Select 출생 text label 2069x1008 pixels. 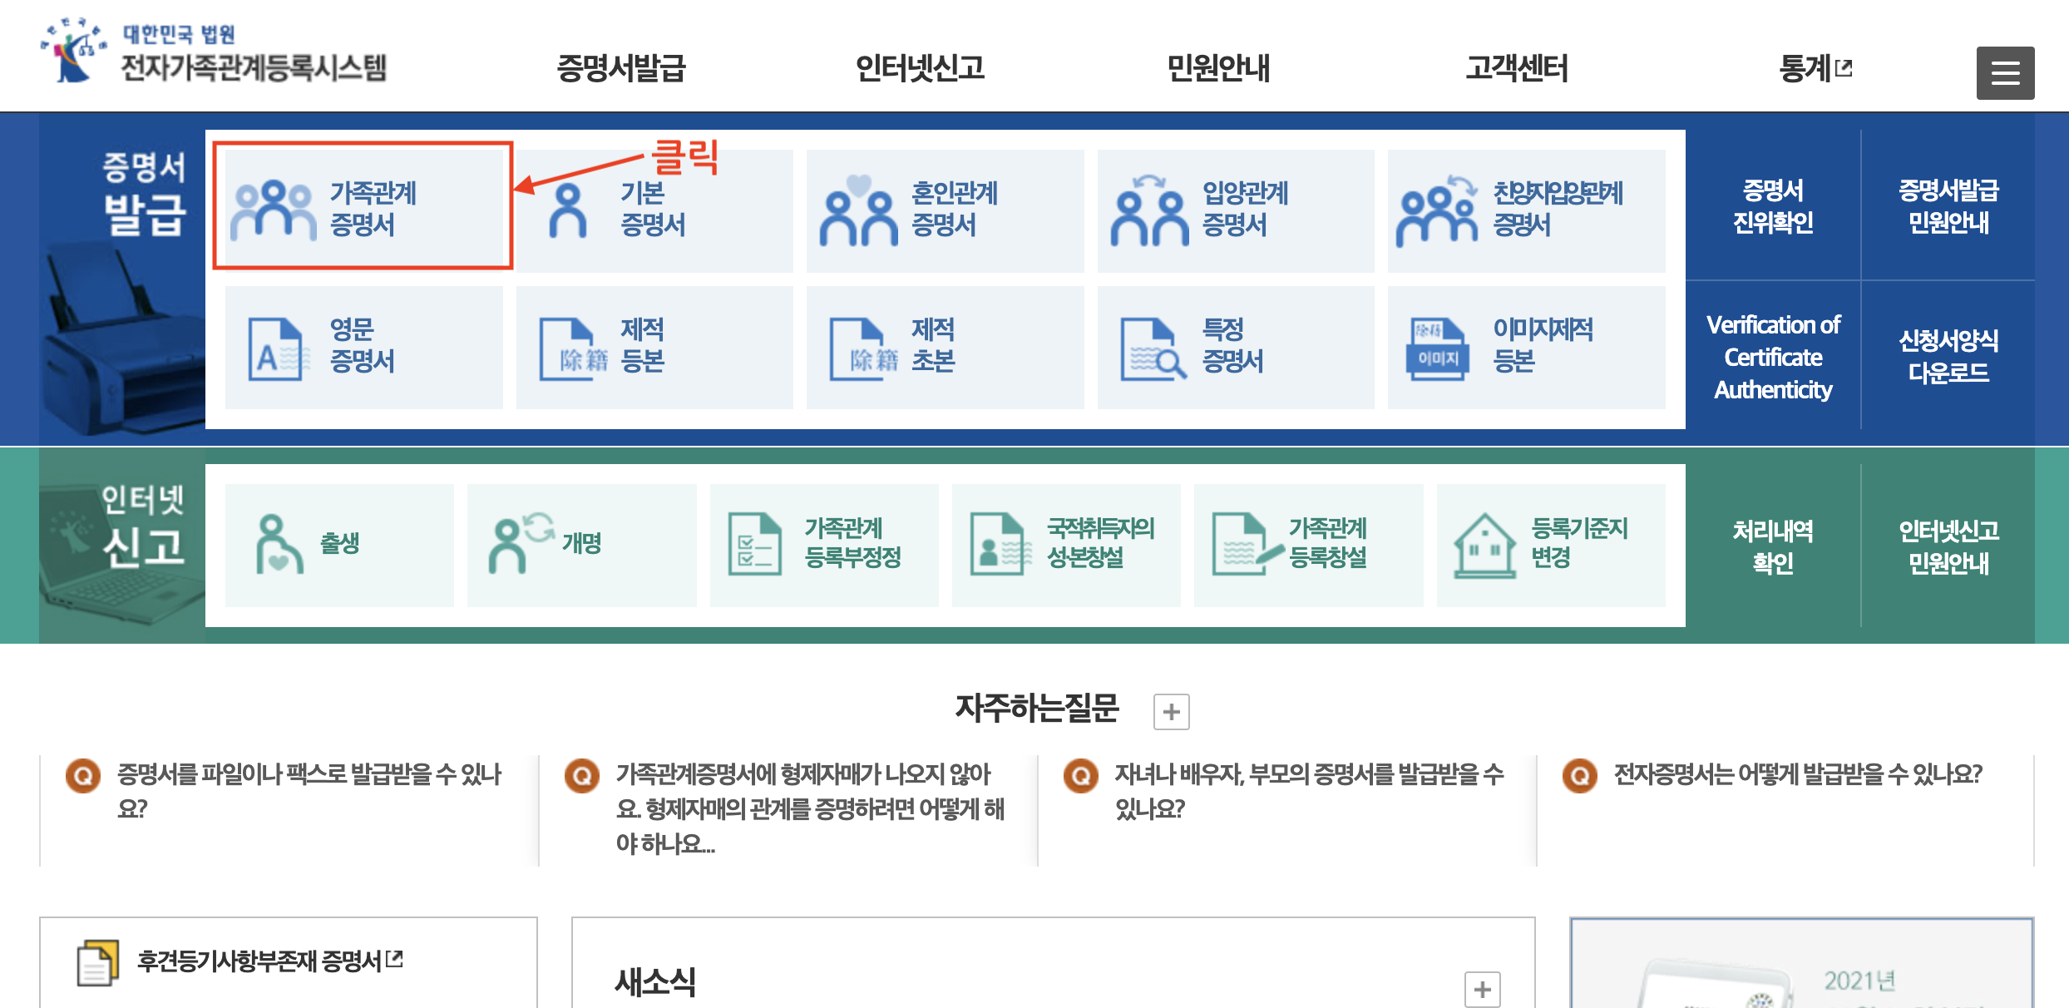point(339,543)
